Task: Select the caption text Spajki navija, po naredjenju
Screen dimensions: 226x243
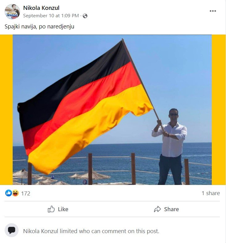Action: 40,26
